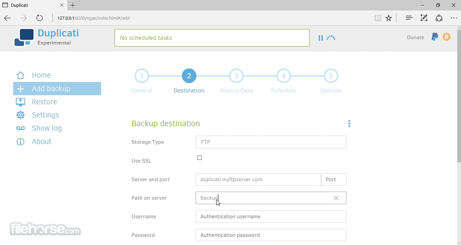Click the No scheduled tasks status box

point(212,38)
